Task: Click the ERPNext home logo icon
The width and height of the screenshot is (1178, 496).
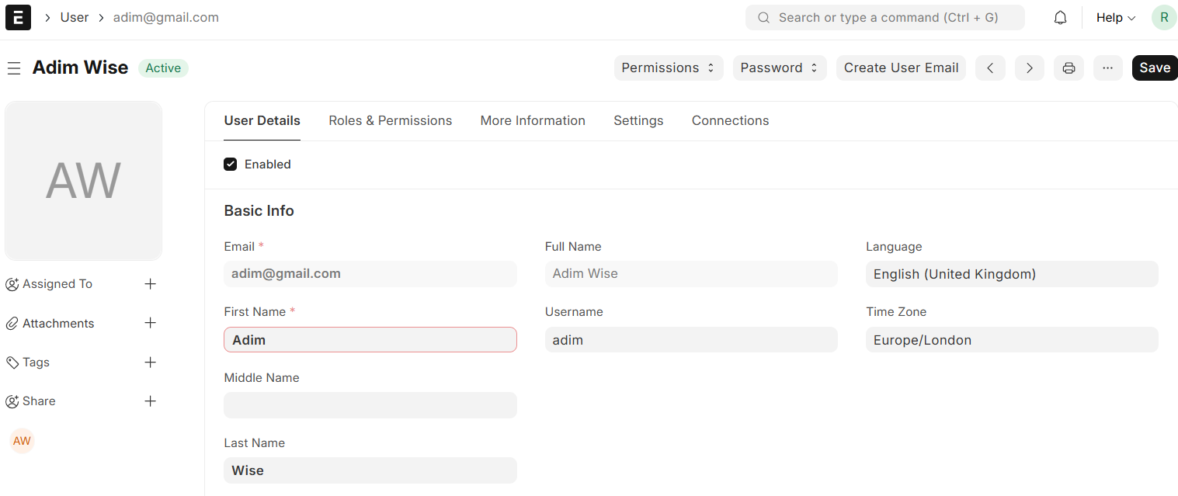Action: 18,17
